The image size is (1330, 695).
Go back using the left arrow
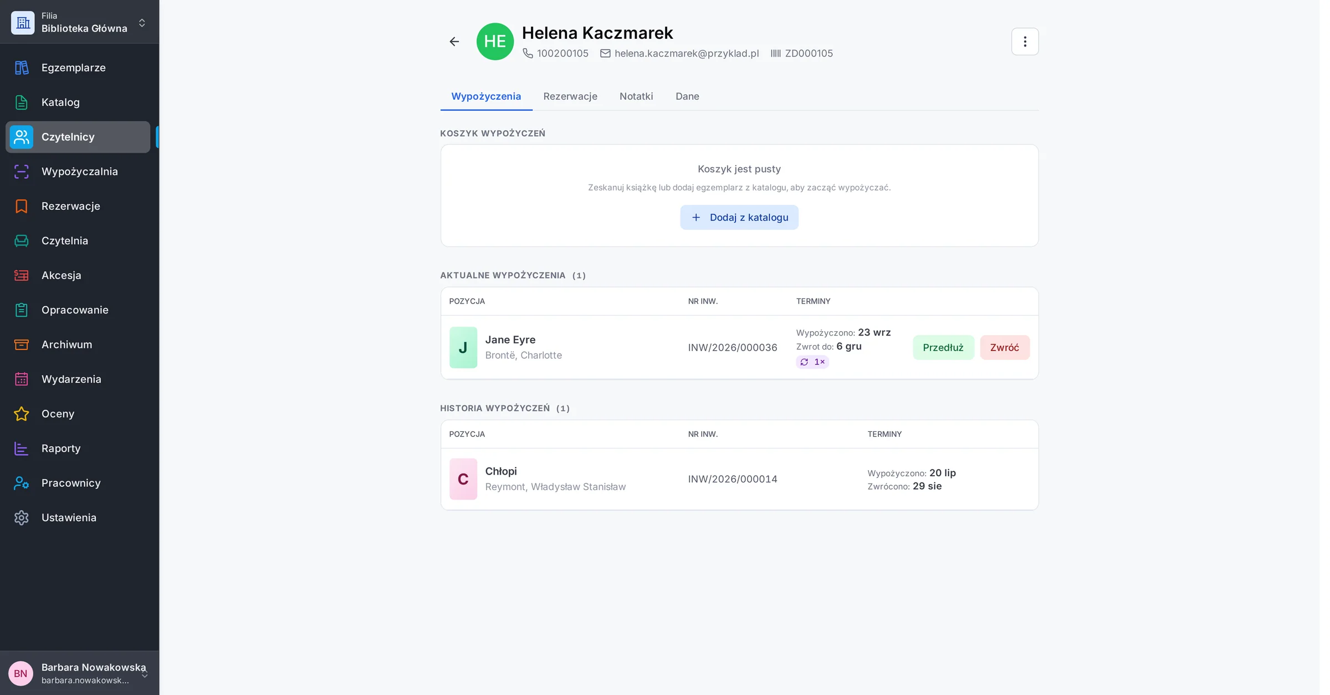(454, 42)
